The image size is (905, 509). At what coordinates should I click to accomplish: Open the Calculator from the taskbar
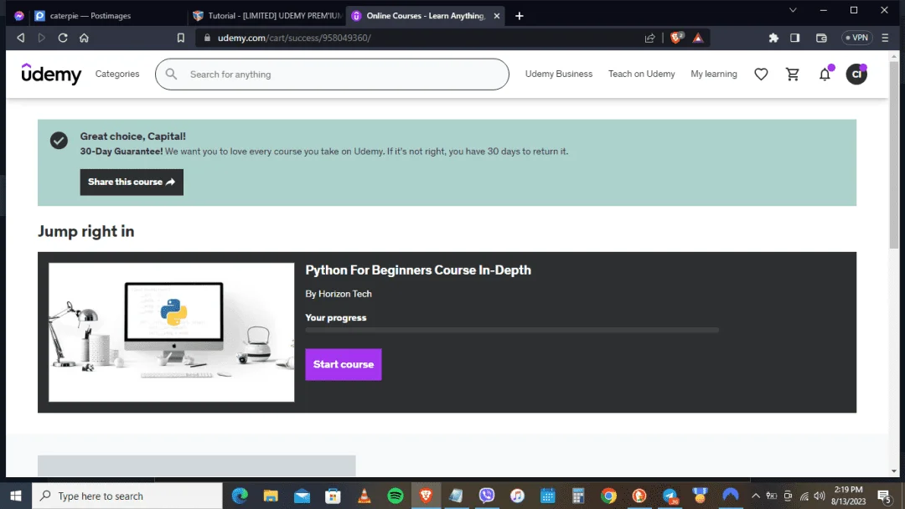[577, 496]
